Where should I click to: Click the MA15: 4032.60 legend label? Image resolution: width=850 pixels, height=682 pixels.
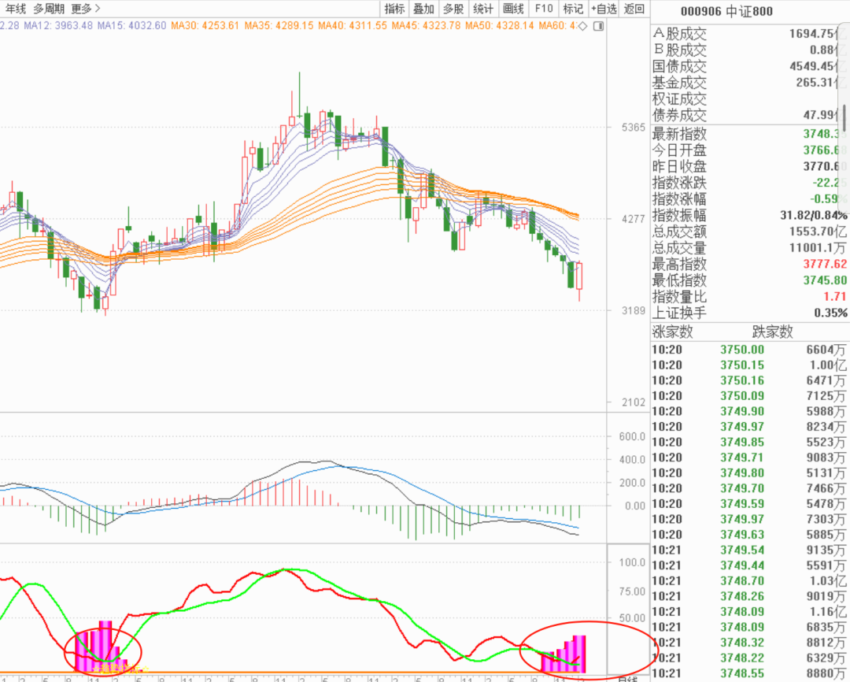pos(131,25)
